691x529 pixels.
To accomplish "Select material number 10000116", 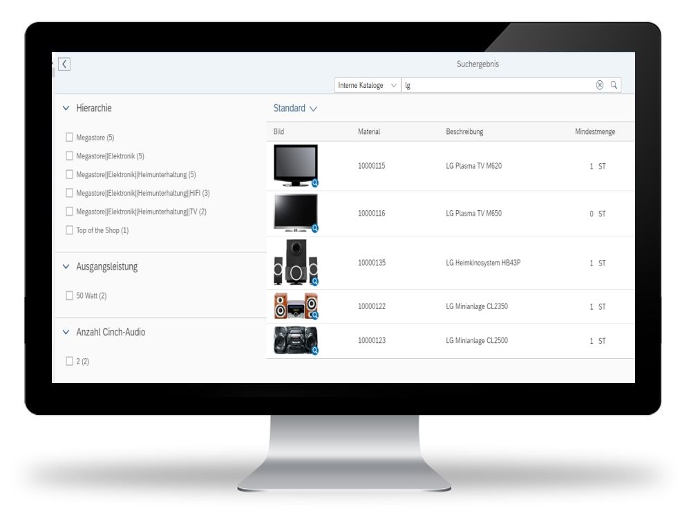I will (372, 214).
